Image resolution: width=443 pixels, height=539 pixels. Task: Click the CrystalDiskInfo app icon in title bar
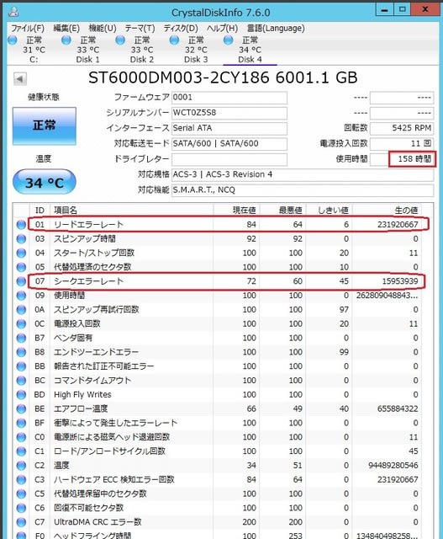pos(13,12)
